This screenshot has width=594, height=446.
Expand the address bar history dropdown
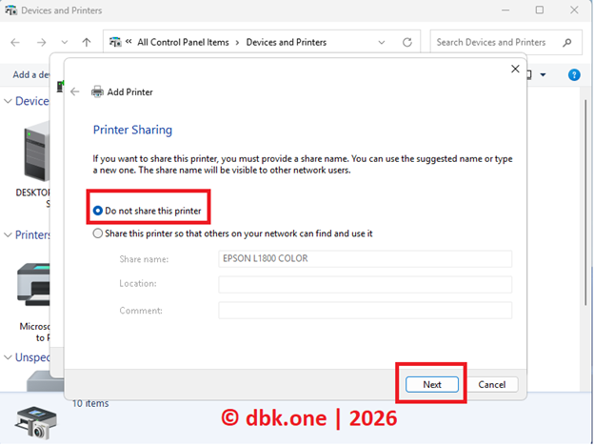tap(383, 43)
